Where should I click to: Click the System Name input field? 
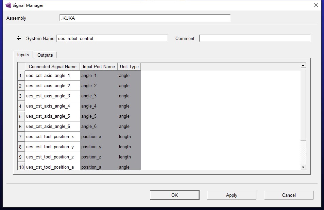point(112,38)
